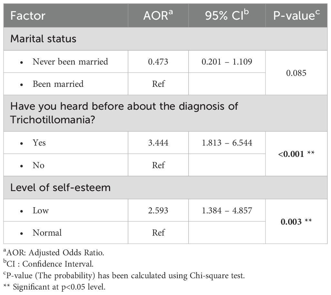The image size is (331, 295).
Task: Select the confidence interval 0.201 – 1.109
Action: click(227, 61)
